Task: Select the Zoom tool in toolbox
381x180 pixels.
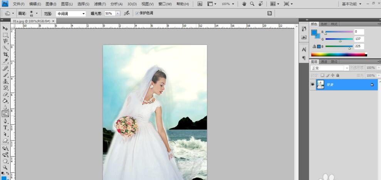Action: point(5,167)
